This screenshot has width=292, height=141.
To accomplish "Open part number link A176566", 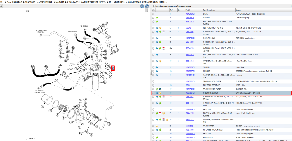I will click(x=190, y=126).
